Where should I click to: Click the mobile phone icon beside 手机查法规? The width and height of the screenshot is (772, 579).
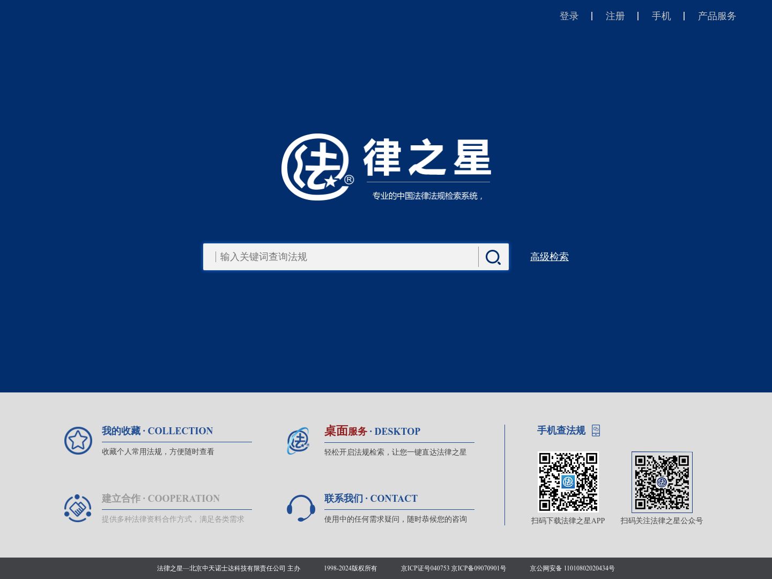596,430
